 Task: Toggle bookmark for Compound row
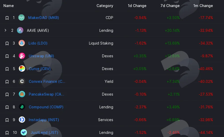coord(7,107)
